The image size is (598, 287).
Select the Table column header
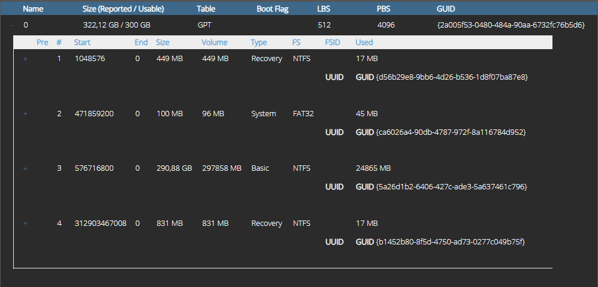tap(206, 10)
